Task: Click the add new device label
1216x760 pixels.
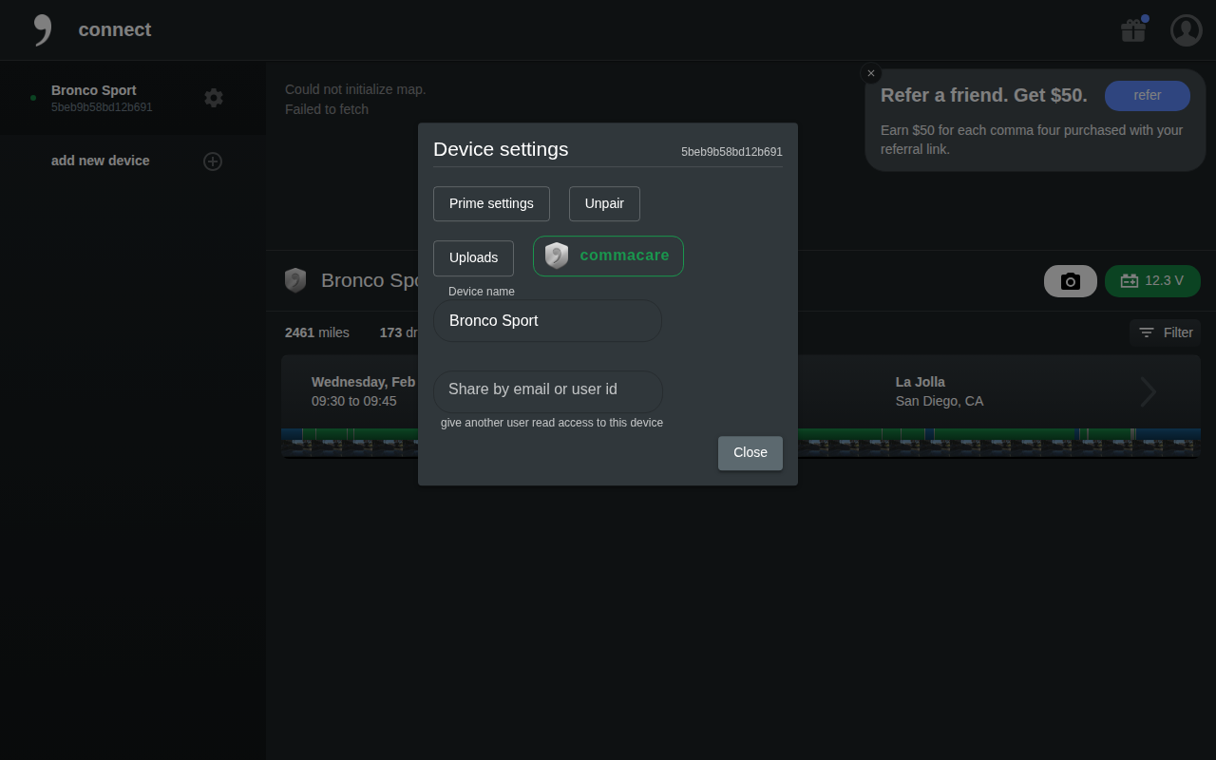Action: [101, 161]
